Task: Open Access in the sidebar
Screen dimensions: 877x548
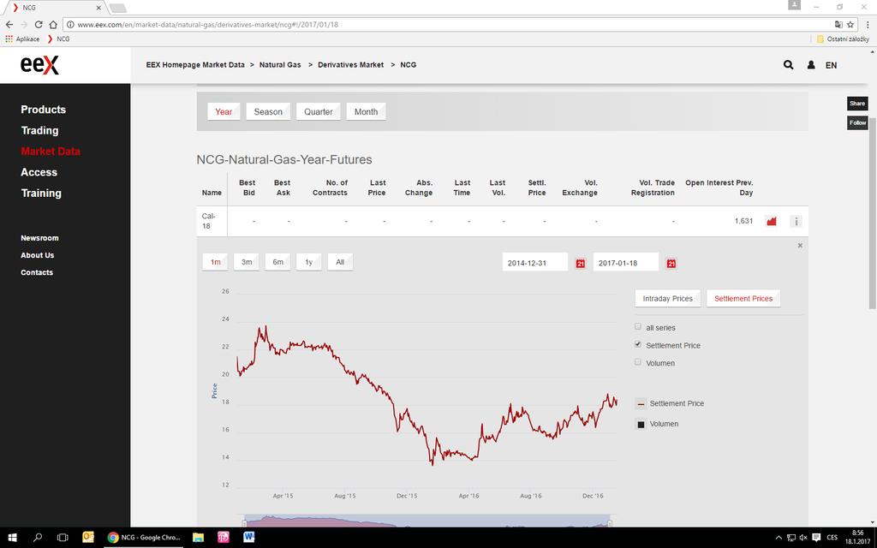Action: (39, 172)
